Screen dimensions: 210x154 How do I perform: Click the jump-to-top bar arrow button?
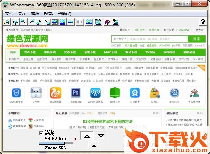(94, 145)
